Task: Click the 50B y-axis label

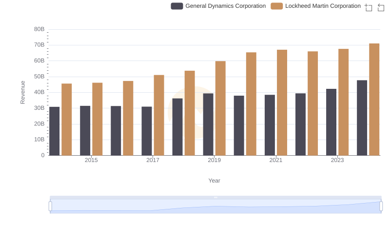Action: 39,77
